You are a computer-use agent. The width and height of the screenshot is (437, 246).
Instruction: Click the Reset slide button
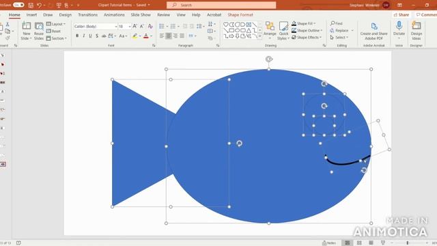(53, 31)
